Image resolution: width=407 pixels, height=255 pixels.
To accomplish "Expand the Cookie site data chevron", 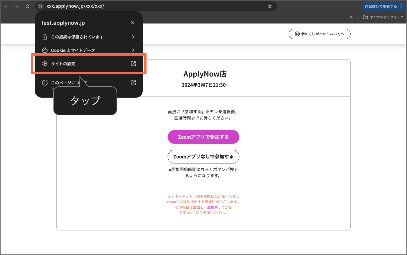I will [133, 50].
